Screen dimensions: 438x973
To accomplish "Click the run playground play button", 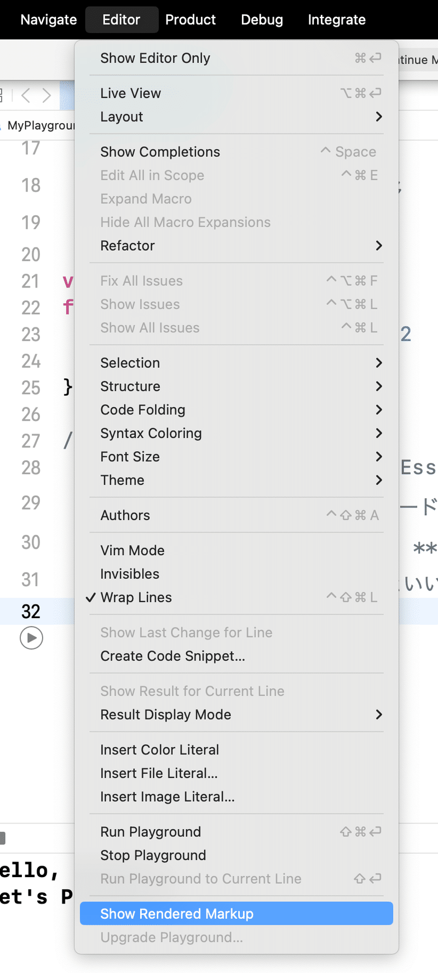I will click(31, 638).
